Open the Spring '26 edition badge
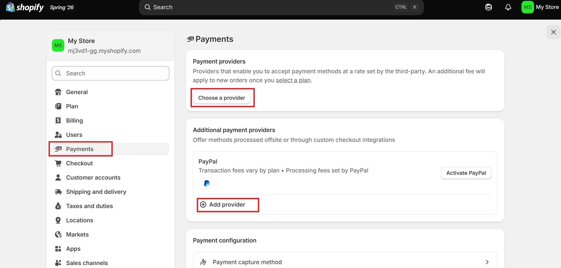561x268 pixels. [62, 7]
